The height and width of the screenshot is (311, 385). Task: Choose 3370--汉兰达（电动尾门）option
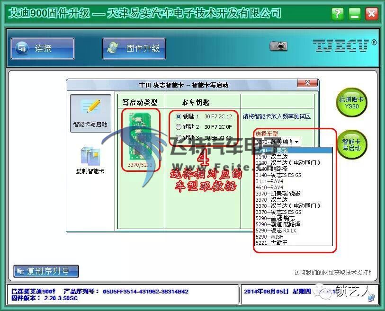294,206
